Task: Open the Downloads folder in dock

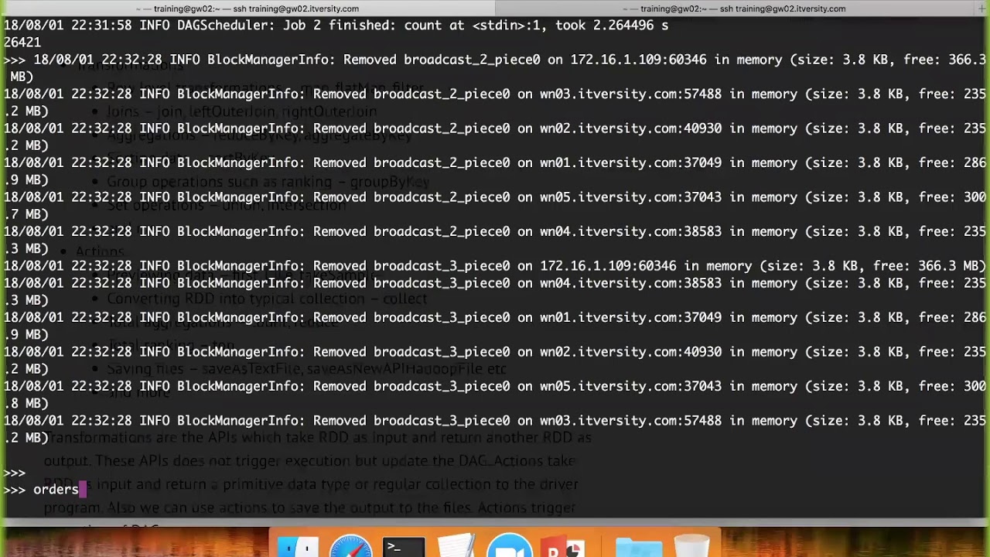Action: 639,545
